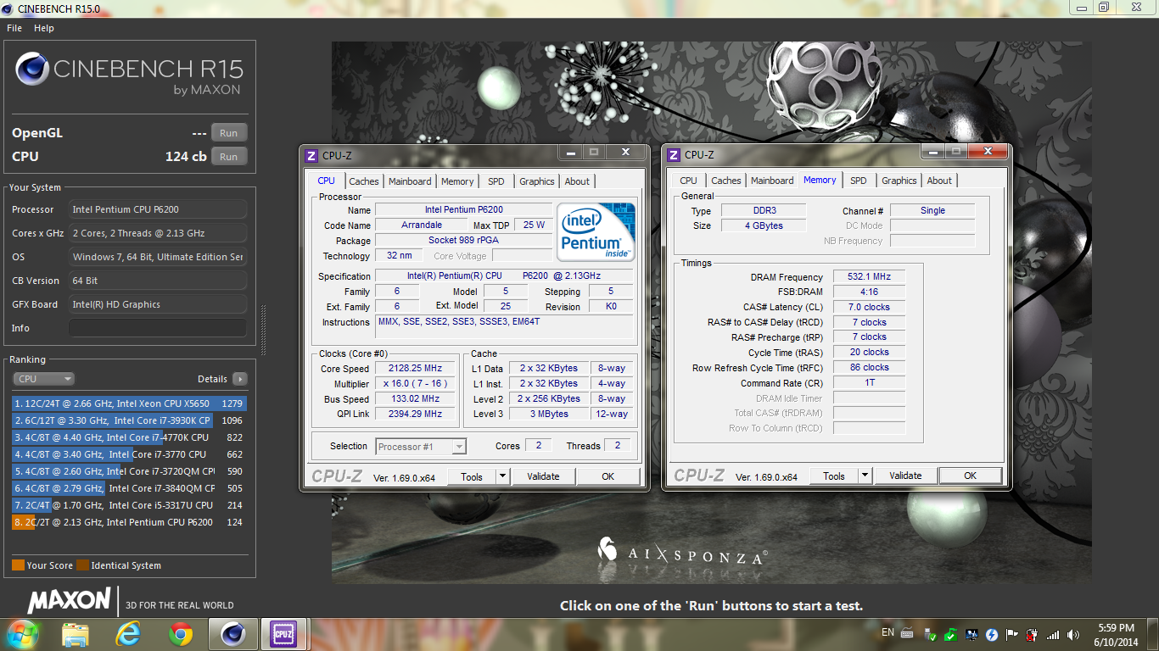Click the Show Desktop strip at taskbar end
Viewport: 1159px width, 651px height.
[1153, 634]
